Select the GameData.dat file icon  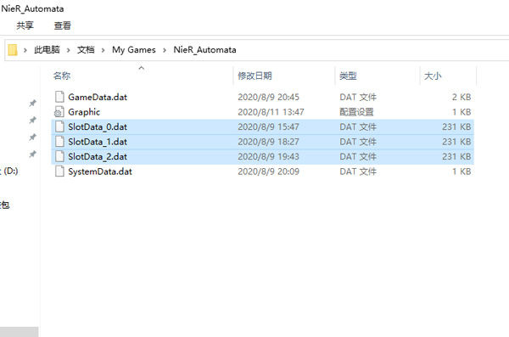tap(59, 97)
